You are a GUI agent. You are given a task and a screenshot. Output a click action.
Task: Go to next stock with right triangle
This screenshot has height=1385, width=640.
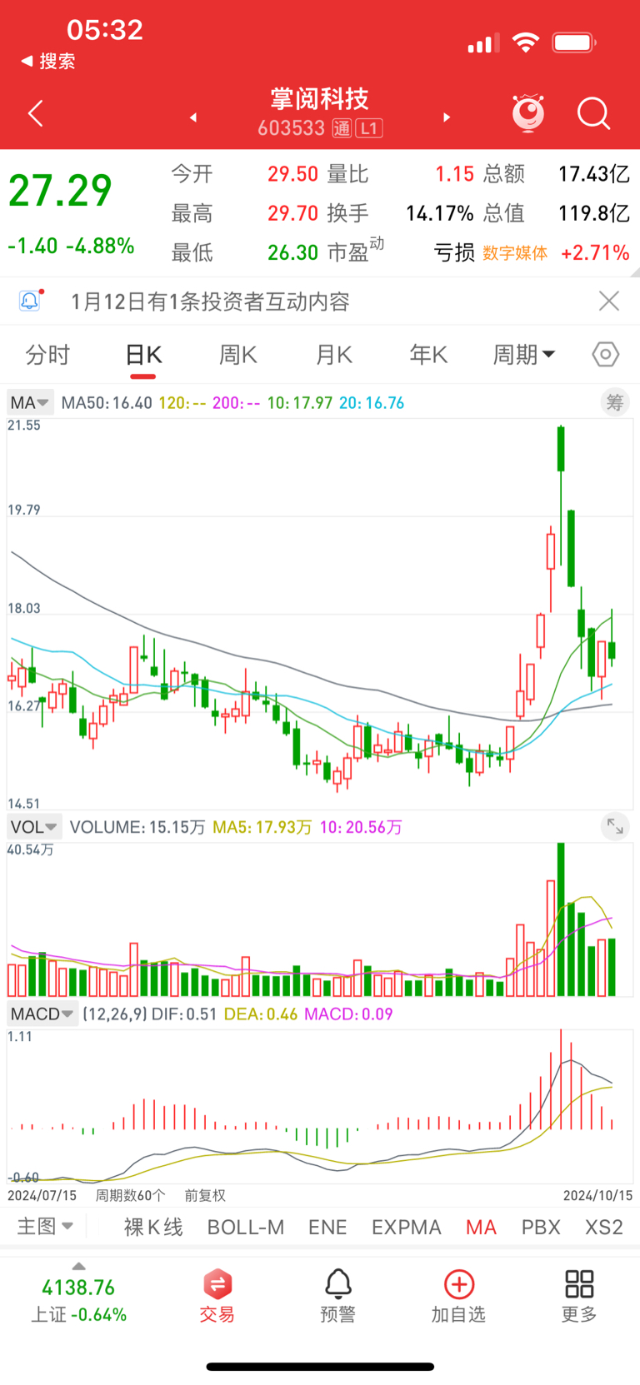447,117
